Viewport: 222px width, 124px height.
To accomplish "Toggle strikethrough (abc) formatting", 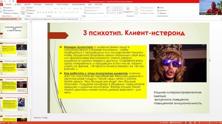I will [49, 12].
